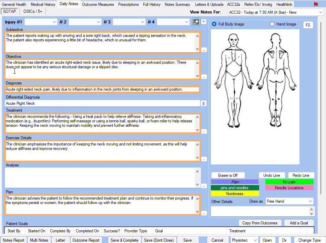The image size is (326, 243).
Task: Open the Full History tab
Action: click(152, 4)
